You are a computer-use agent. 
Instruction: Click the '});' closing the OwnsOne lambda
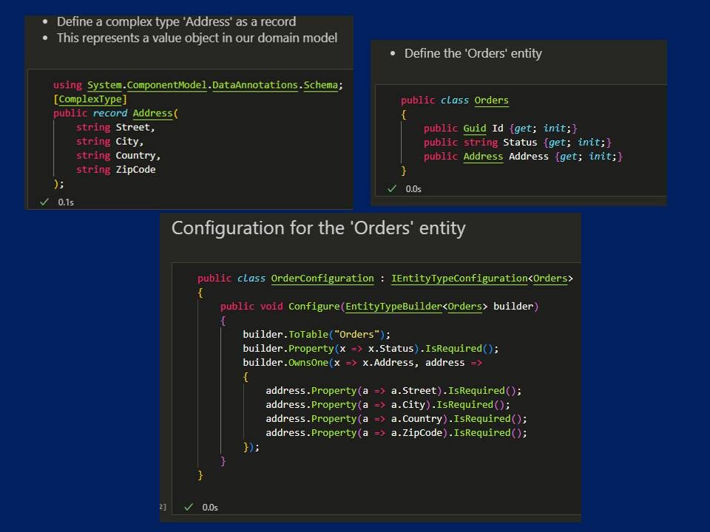point(251,447)
